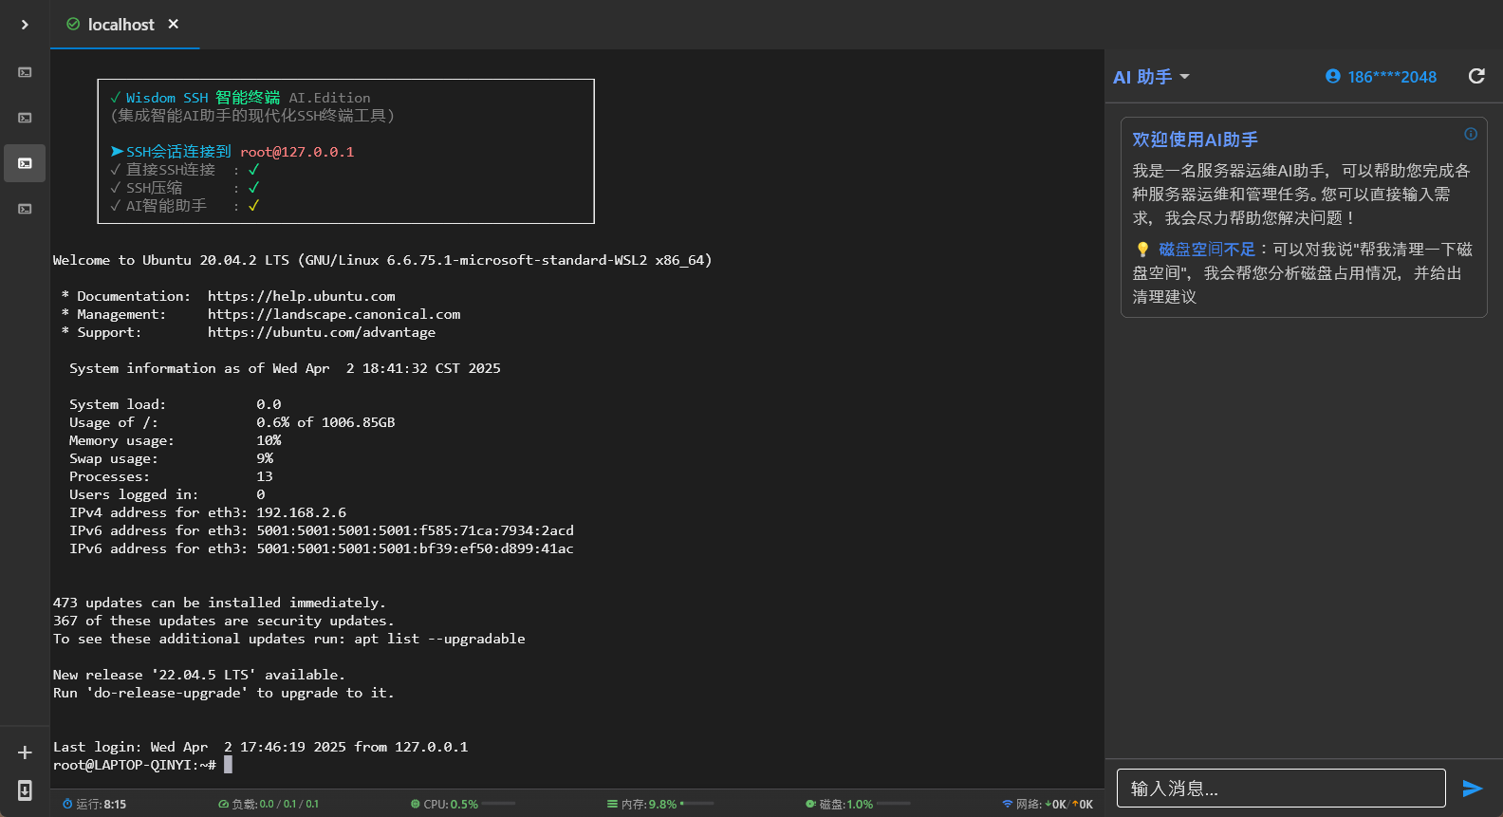Click the 网络 wifi status icon

tap(1008, 804)
